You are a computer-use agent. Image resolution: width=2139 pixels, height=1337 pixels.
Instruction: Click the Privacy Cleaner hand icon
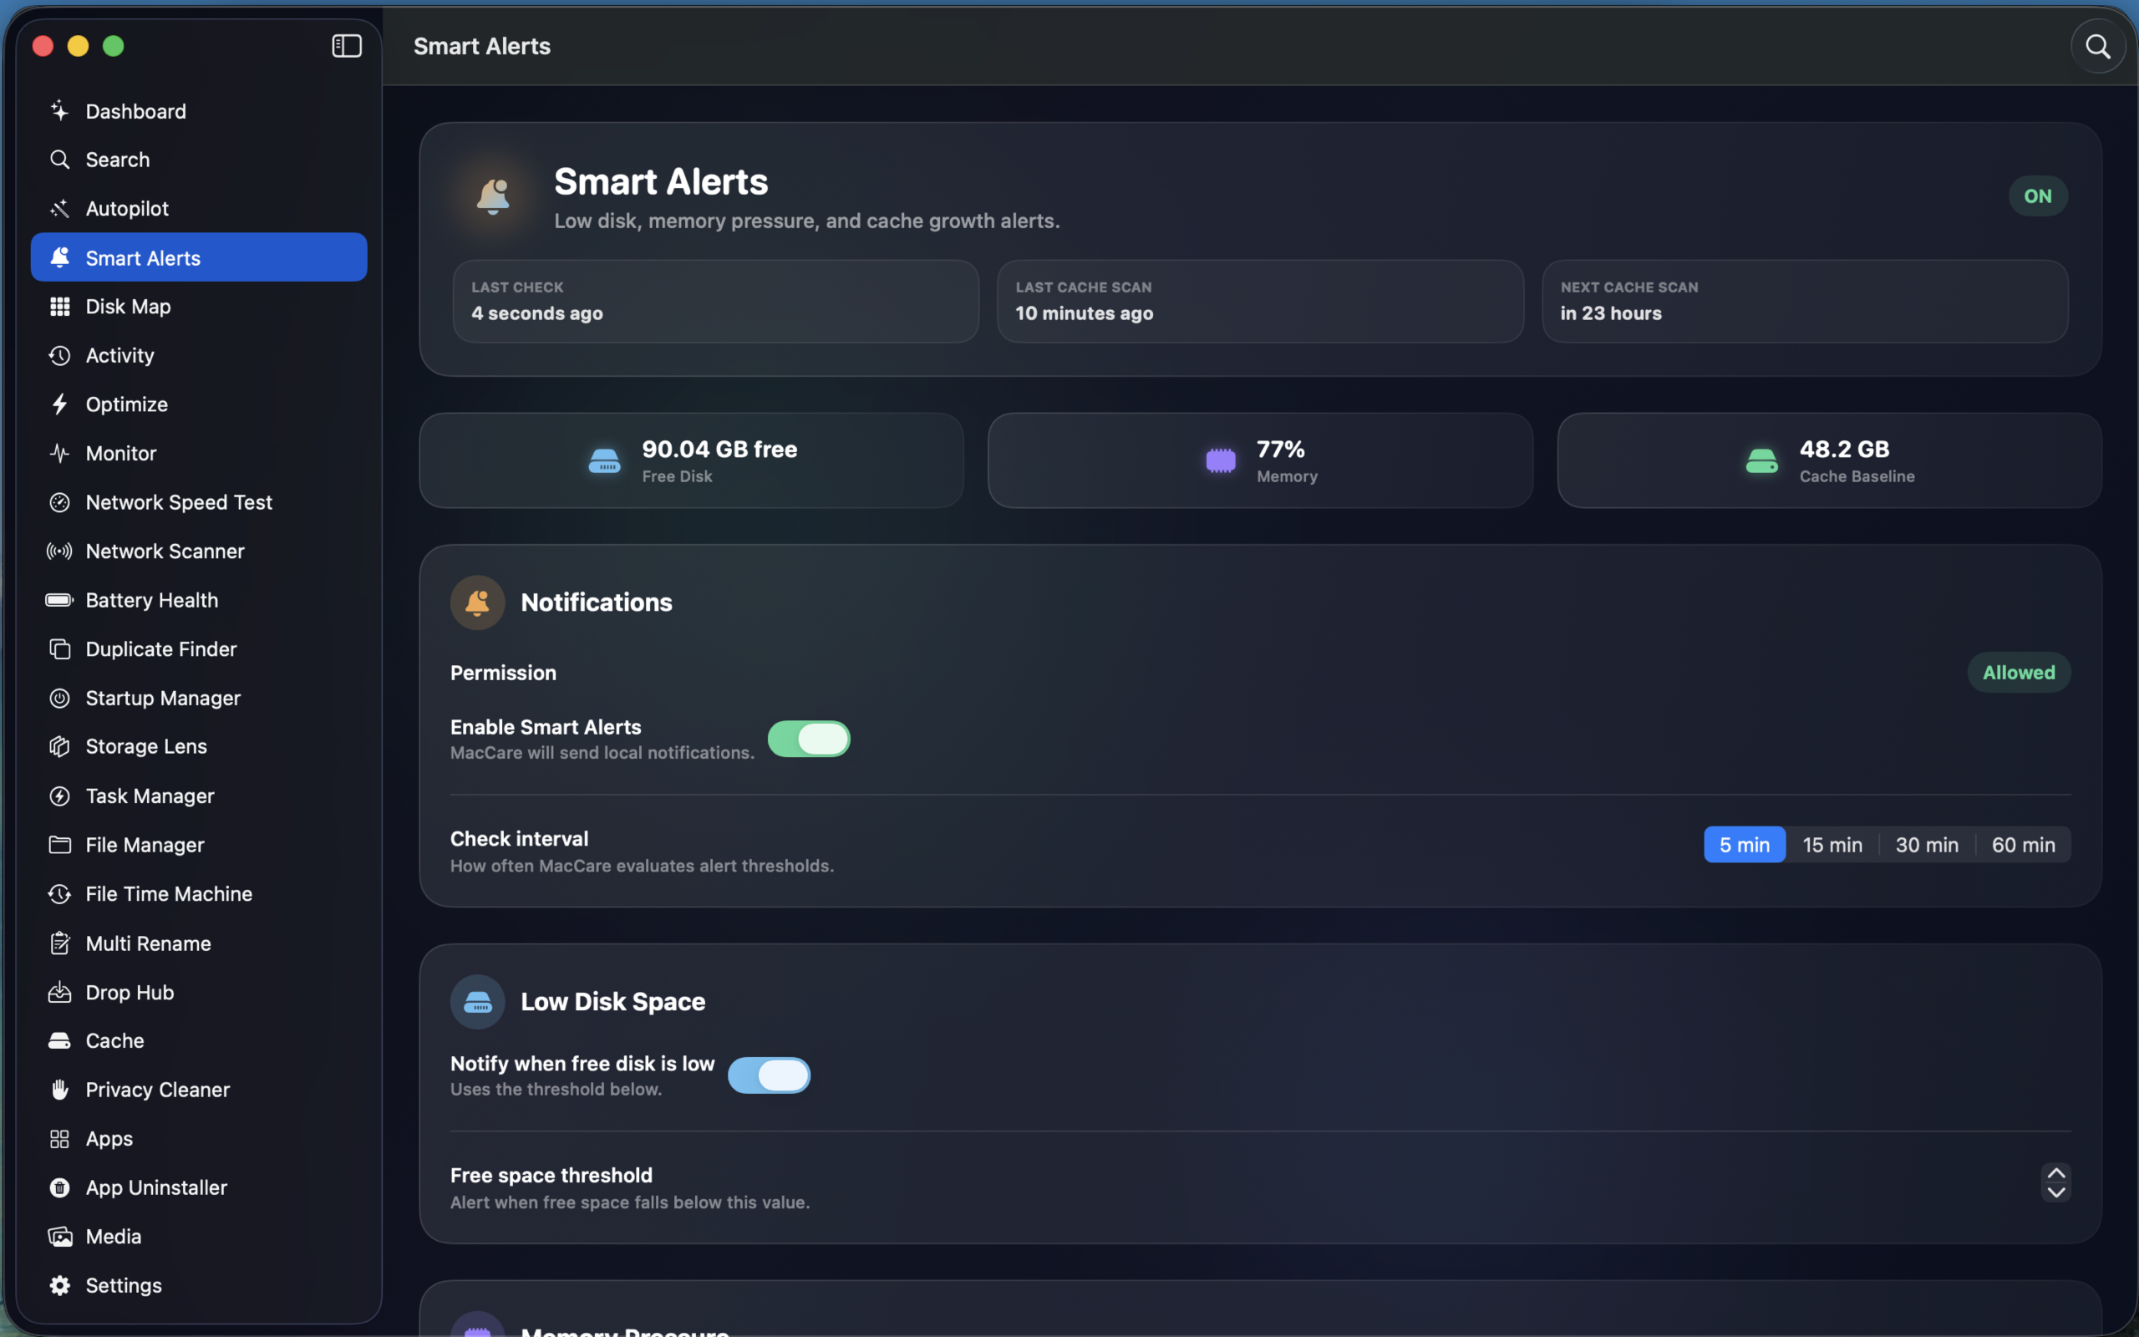pyautogui.click(x=59, y=1090)
